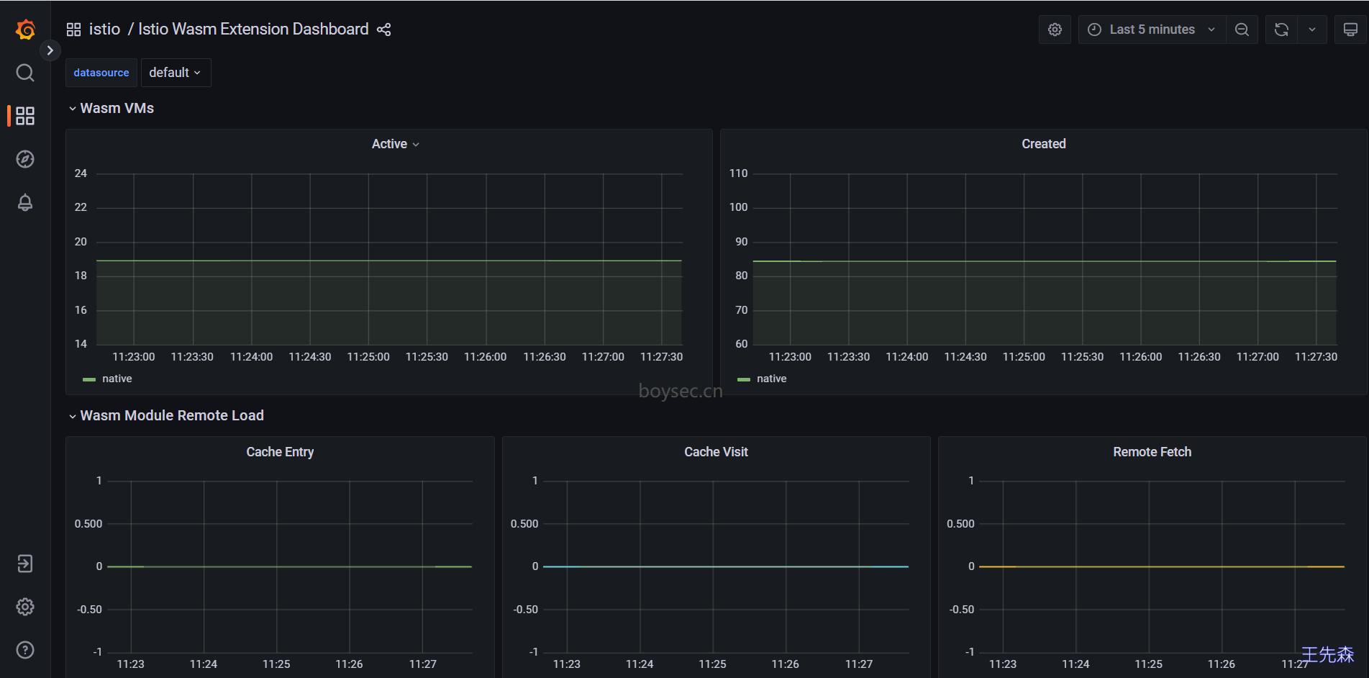
Task: Click the green color swatch in Created legend
Action: 744,379
